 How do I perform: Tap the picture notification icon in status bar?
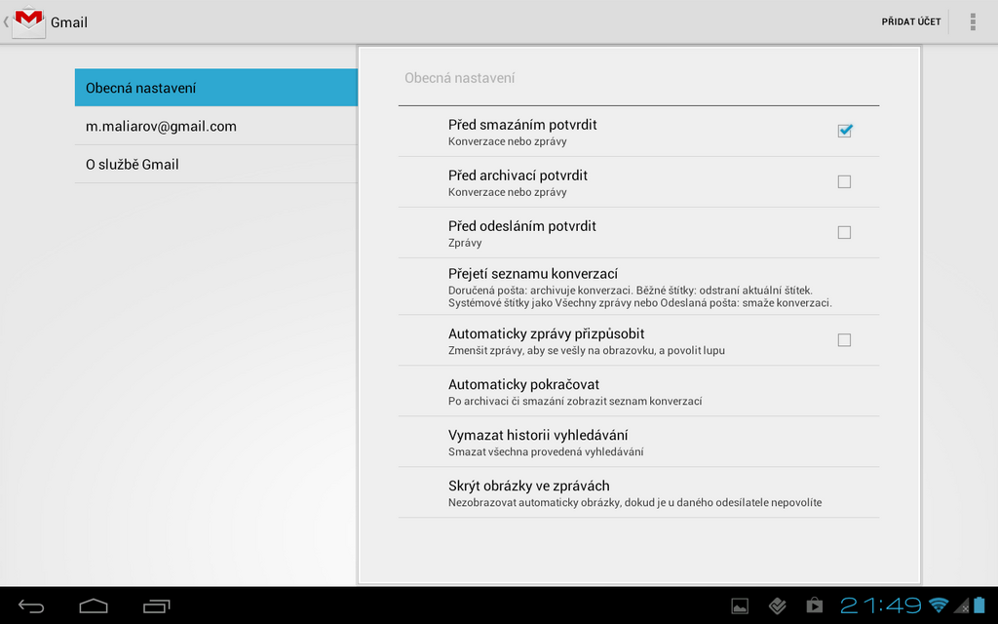(740, 605)
